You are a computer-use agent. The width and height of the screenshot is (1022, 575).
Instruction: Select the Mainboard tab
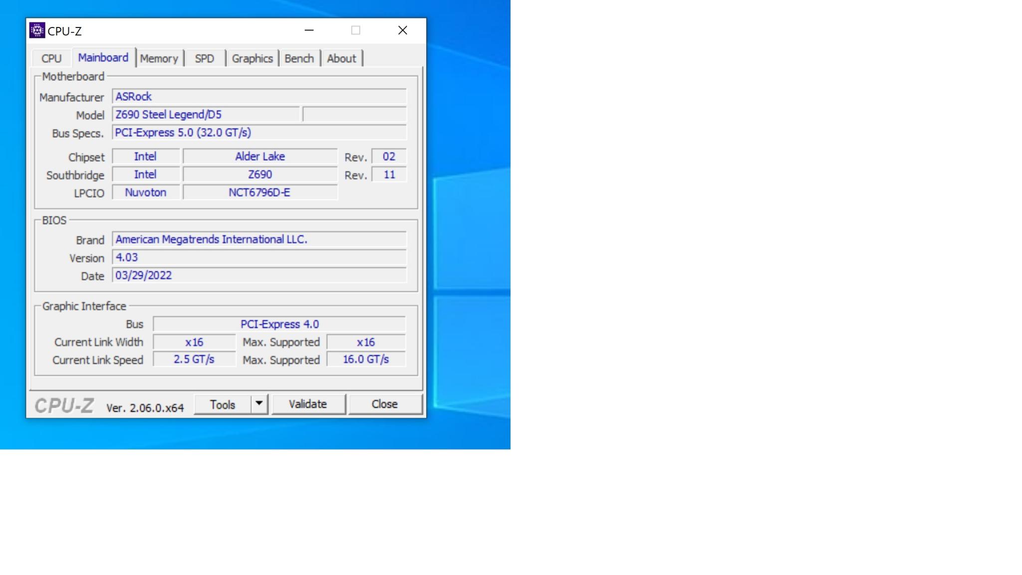pyautogui.click(x=103, y=57)
